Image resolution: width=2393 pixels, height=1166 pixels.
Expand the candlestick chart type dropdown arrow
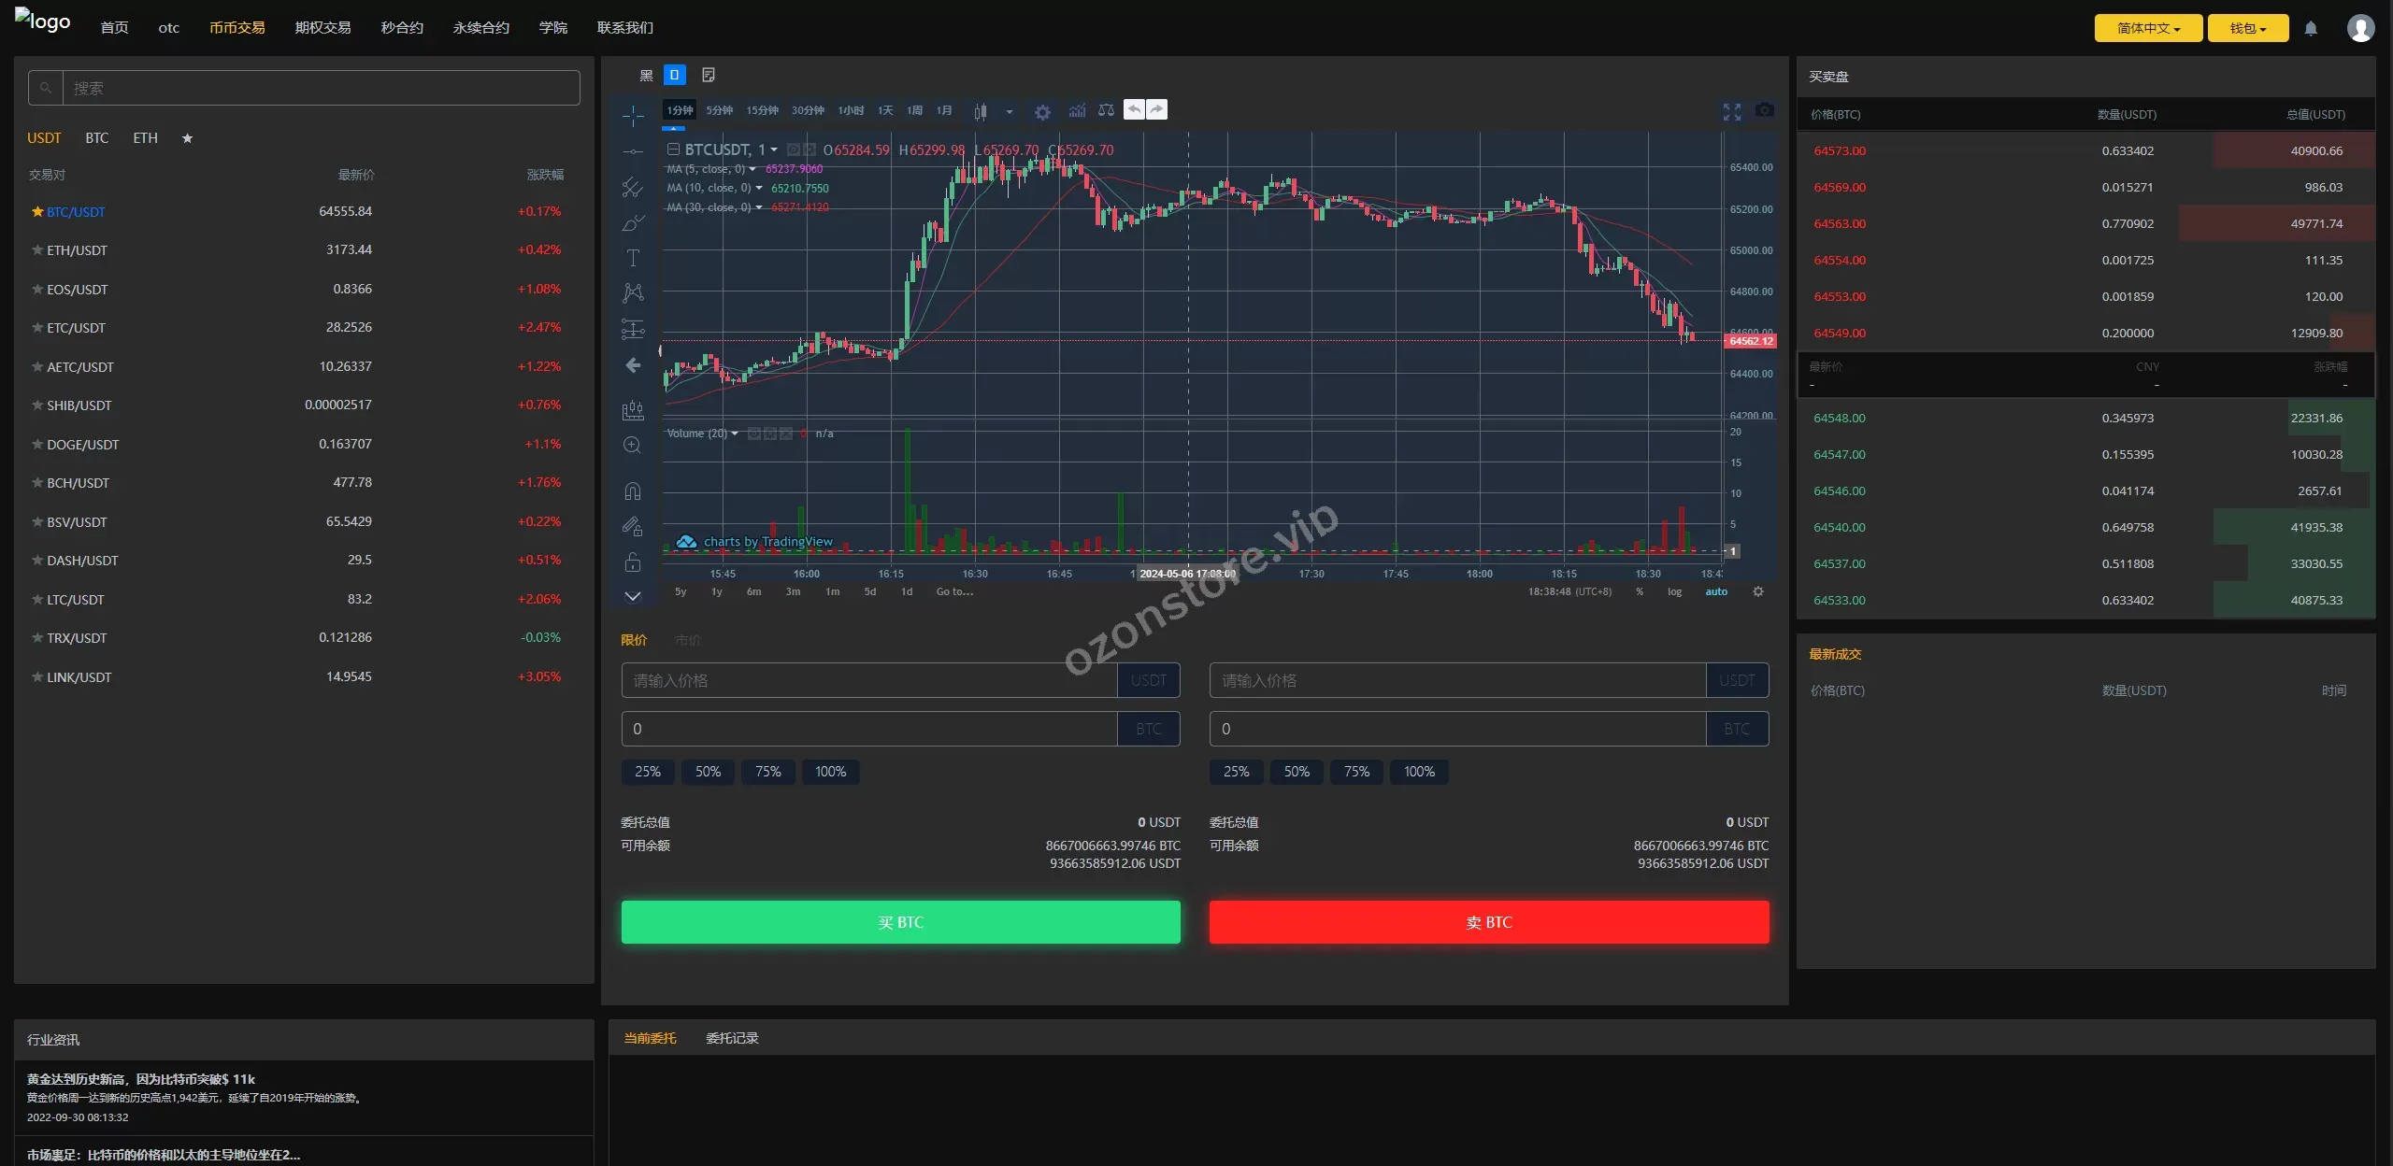click(x=1009, y=112)
